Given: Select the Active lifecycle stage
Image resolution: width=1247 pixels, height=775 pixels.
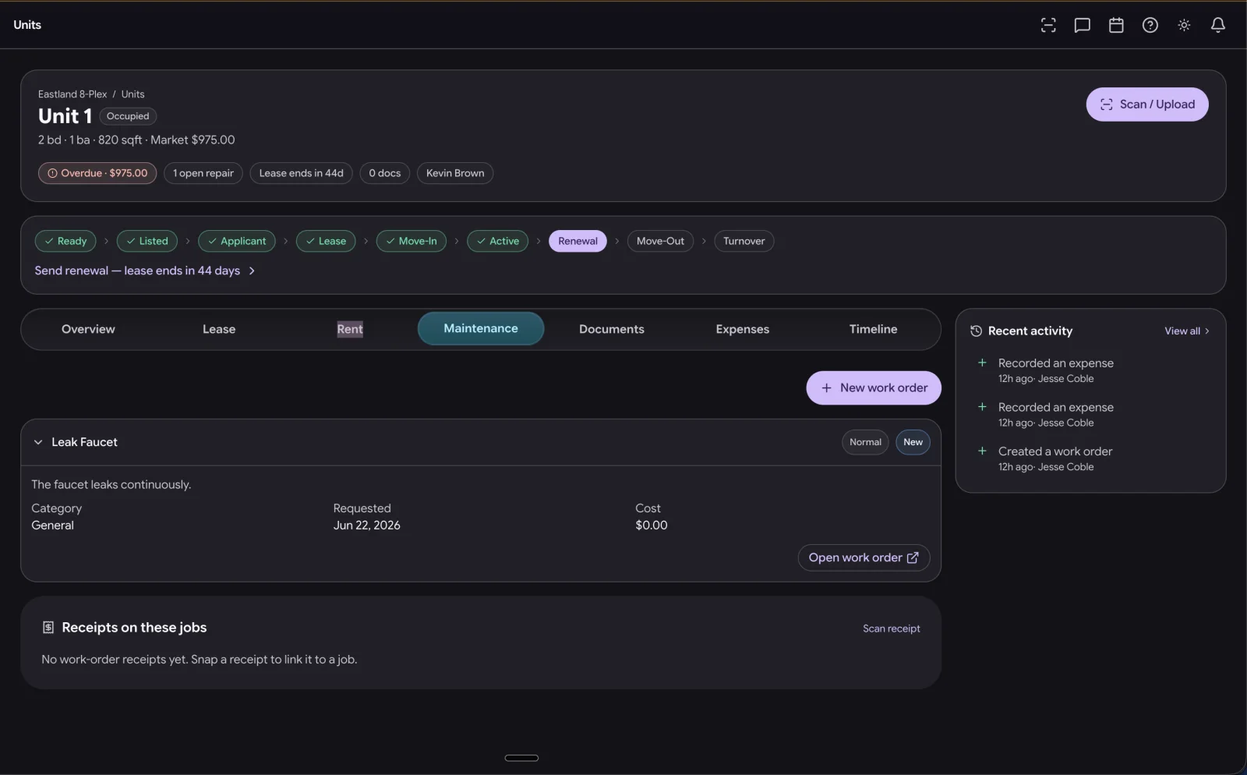Looking at the screenshot, I should coord(497,241).
